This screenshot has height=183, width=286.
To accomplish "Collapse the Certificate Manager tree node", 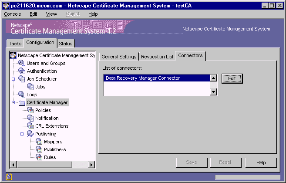I will pyautogui.click(x=13, y=103).
